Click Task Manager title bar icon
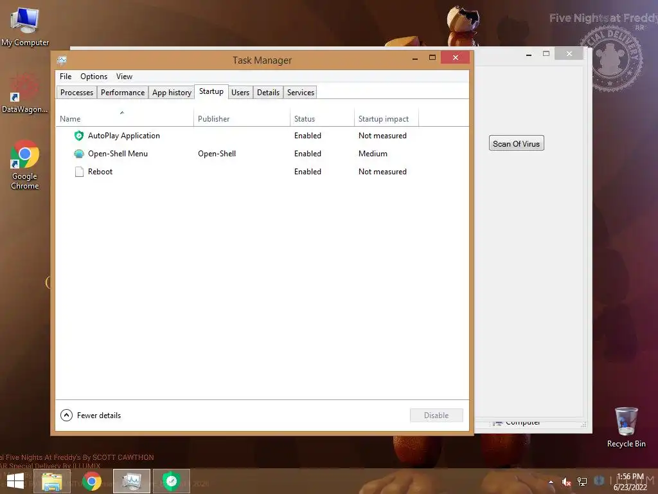The image size is (658, 494). [x=62, y=60]
